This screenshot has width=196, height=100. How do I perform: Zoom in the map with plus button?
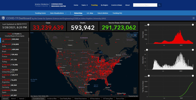[x=135, y=89]
